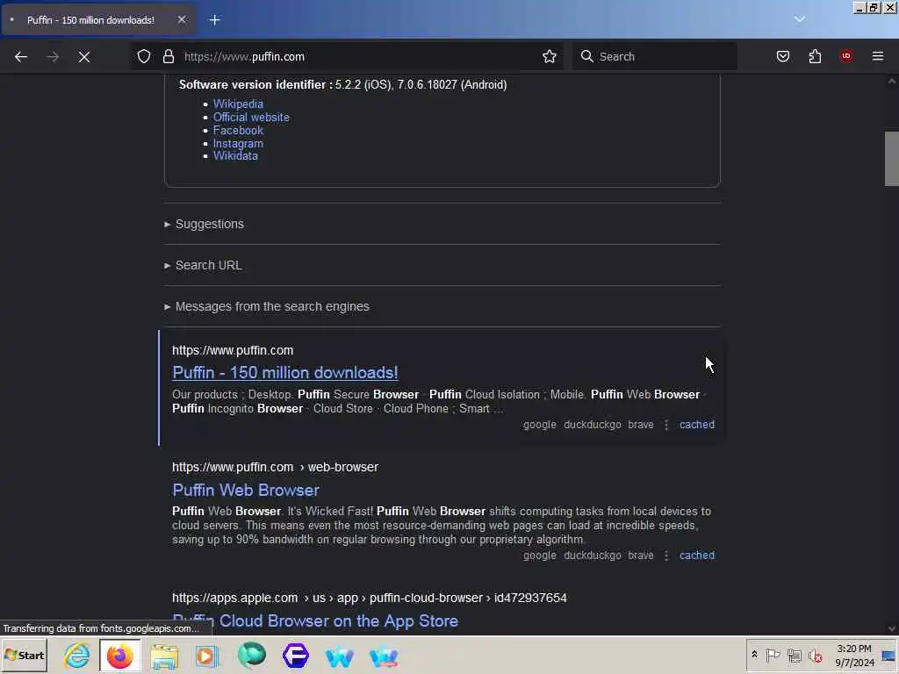899x674 pixels.
Task: Click Show desktop button in tray
Action: click(x=888, y=655)
